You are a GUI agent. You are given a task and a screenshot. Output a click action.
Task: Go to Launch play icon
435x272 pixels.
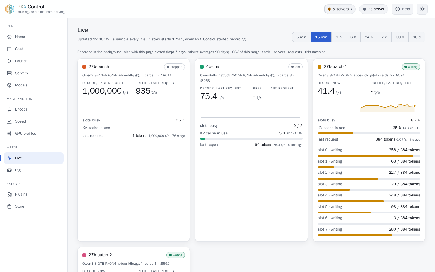point(9,61)
